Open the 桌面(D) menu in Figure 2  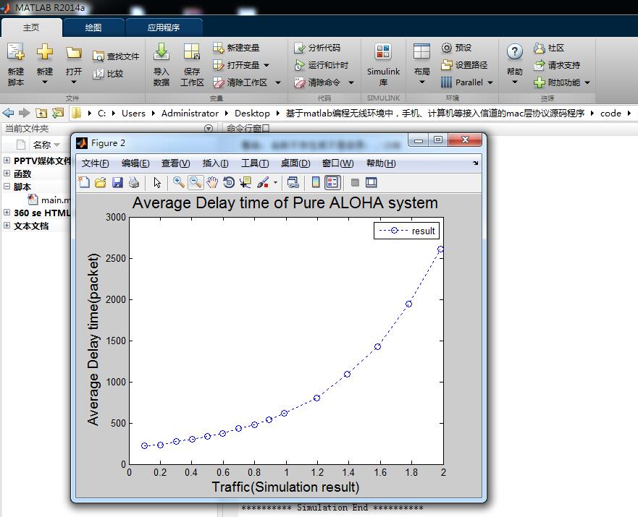point(295,163)
